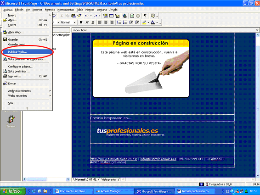Open the font size dropdown arrow
This screenshot has height=195, width=260.
point(58,22)
